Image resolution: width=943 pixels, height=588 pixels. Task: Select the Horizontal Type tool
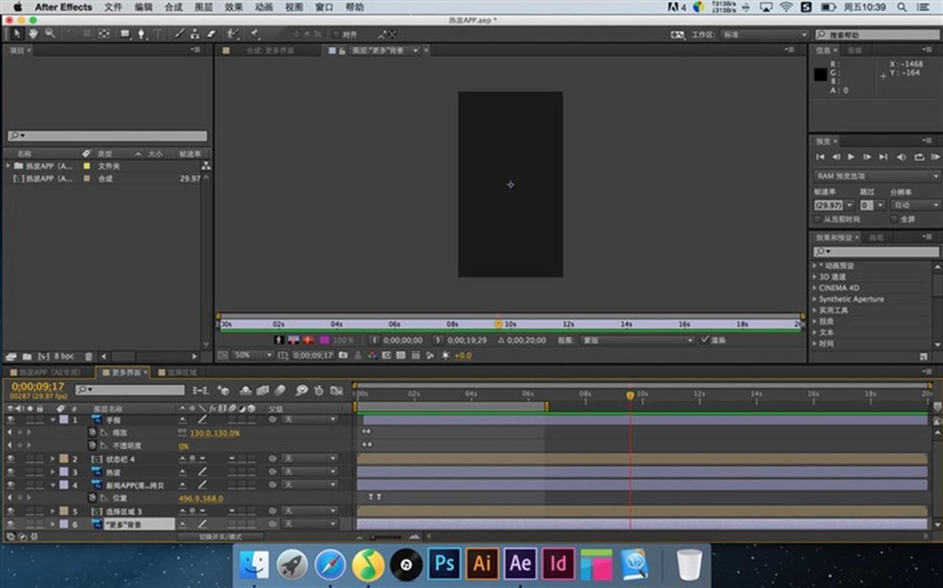tap(159, 34)
